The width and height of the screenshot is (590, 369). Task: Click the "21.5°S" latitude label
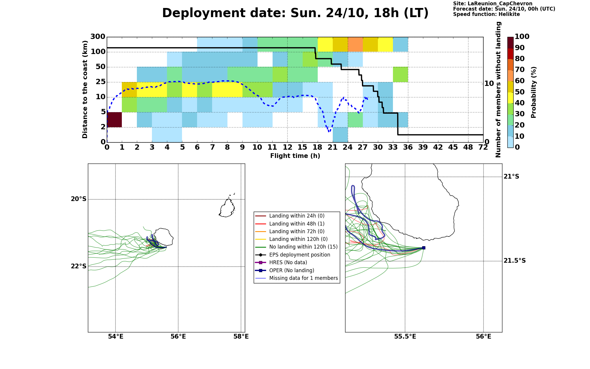[x=515, y=261]
